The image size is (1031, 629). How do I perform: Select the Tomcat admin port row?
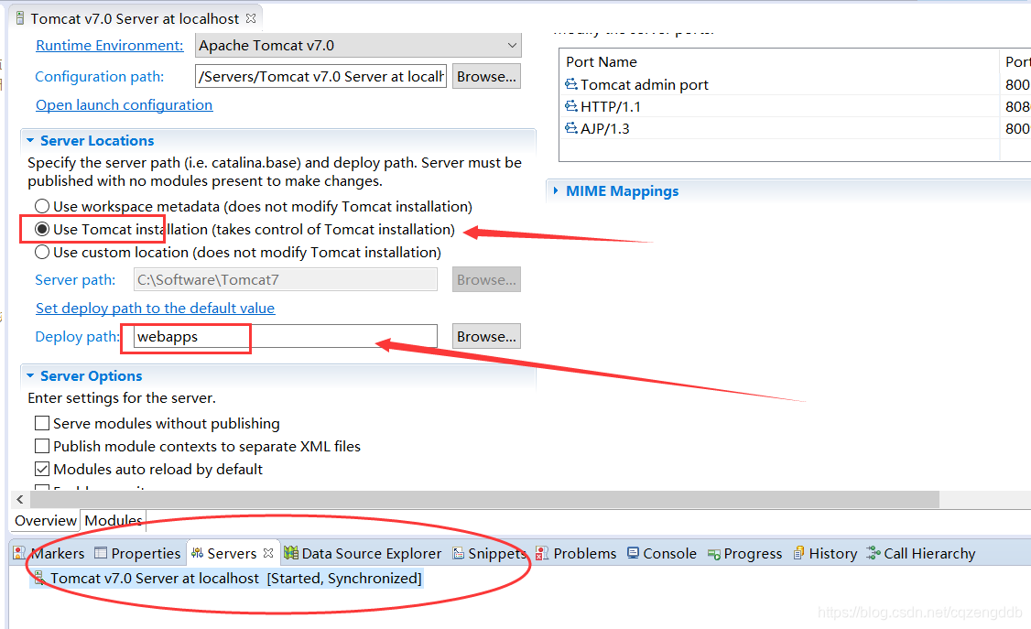[x=795, y=84]
